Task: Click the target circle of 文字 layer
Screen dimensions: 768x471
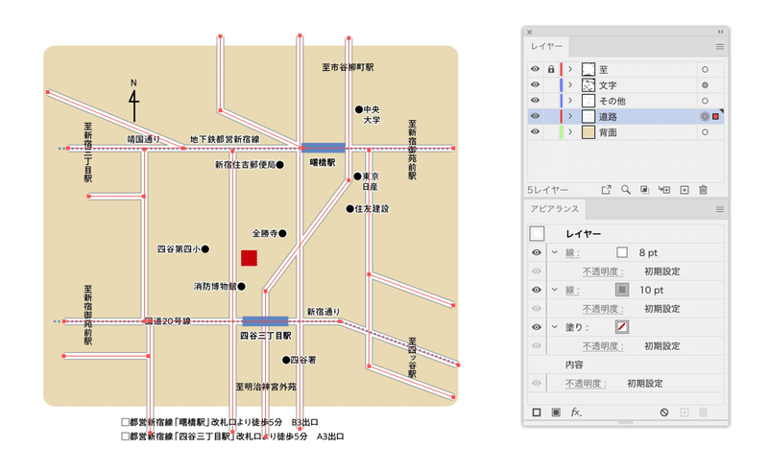Action: (x=705, y=85)
